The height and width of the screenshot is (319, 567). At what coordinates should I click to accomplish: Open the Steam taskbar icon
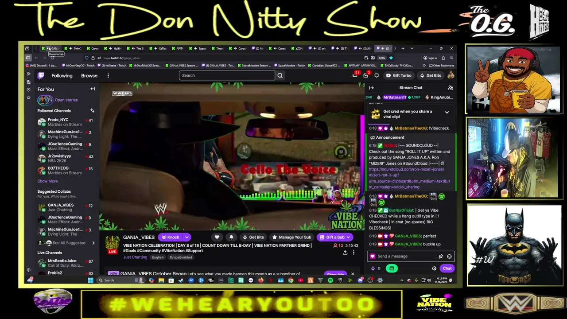(181, 280)
